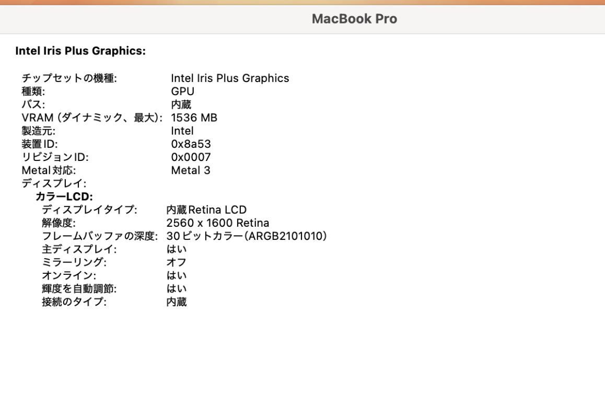Image resolution: width=605 pixels, height=418 pixels.
Task: Select the 解像度 label
Action: pyautogui.click(x=59, y=223)
